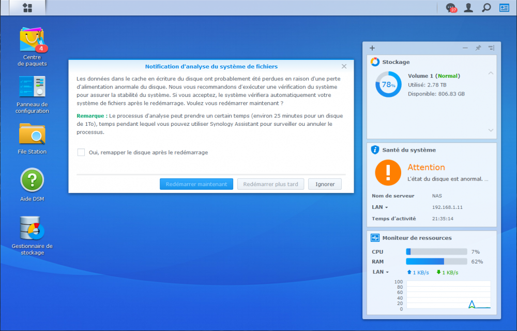Click the 'Nom de serveur' label
517x331 pixels.
(393, 196)
